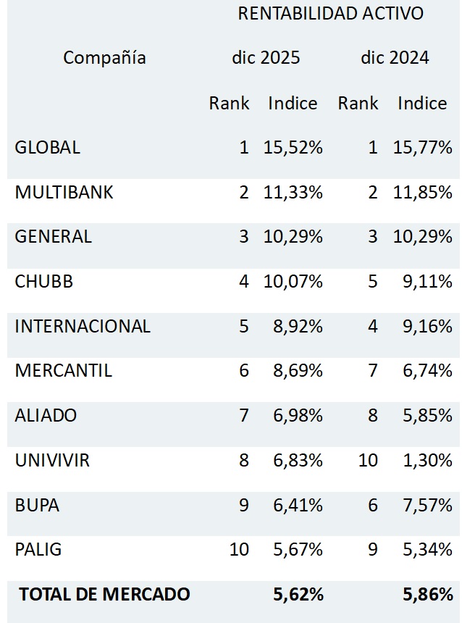Click the PALIG row label
Image resolution: width=462 pixels, height=623 pixels.
click(x=38, y=549)
